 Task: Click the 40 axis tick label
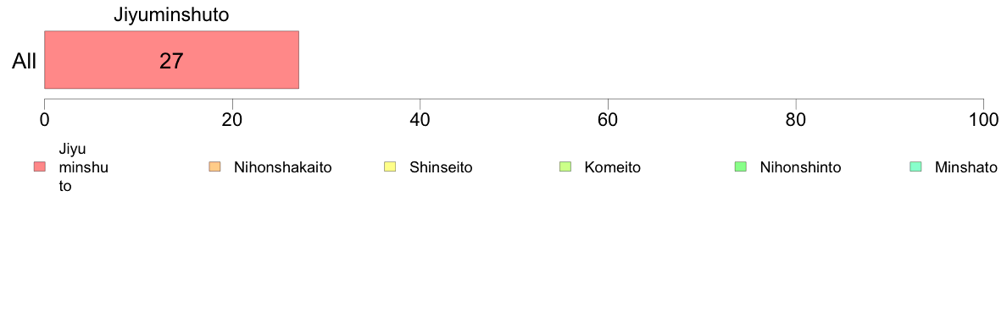tap(420, 119)
